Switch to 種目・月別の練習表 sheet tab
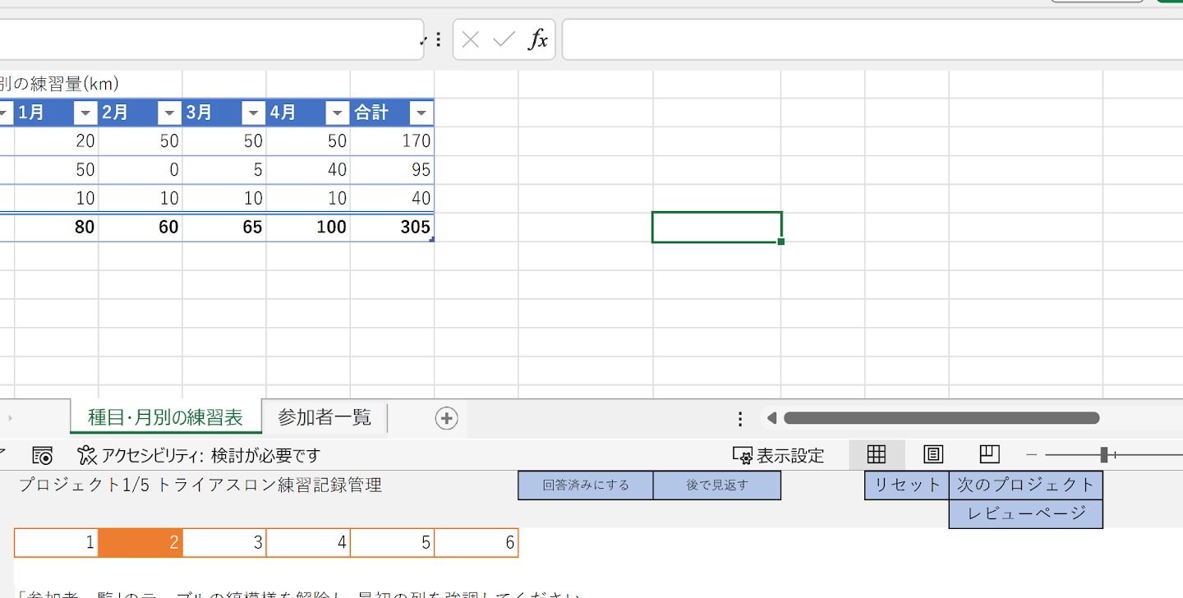Screen dimensions: 1183x598 point(165,417)
